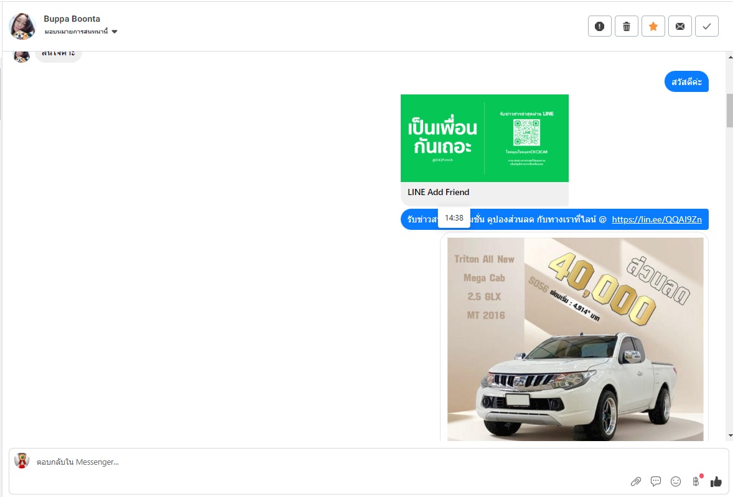The image size is (733, 497).
Task: Open saved replies speech bubble icon
Action: [x=655, y=481]
